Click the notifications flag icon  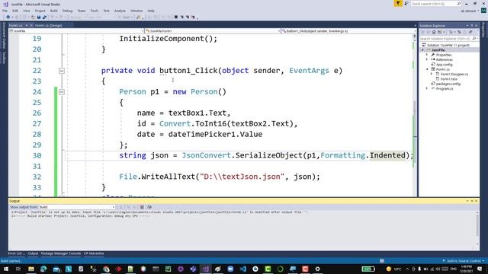tap(398, 3)
